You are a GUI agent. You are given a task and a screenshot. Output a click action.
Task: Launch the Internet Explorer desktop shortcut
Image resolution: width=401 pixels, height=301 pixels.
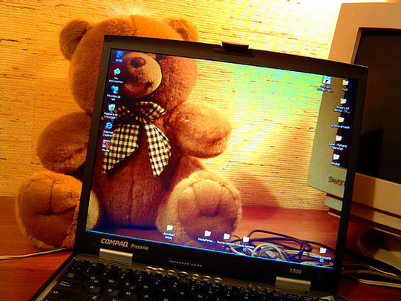tap(108, 129)
